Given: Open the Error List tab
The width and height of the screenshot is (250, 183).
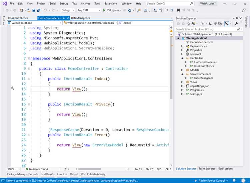Looking at the screenshot, I should click(x=62, y=174).
